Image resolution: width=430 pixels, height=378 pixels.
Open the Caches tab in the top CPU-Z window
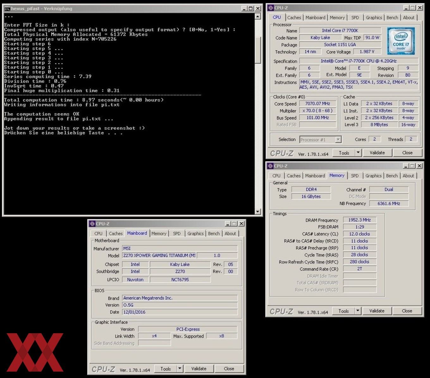[294, 18]
